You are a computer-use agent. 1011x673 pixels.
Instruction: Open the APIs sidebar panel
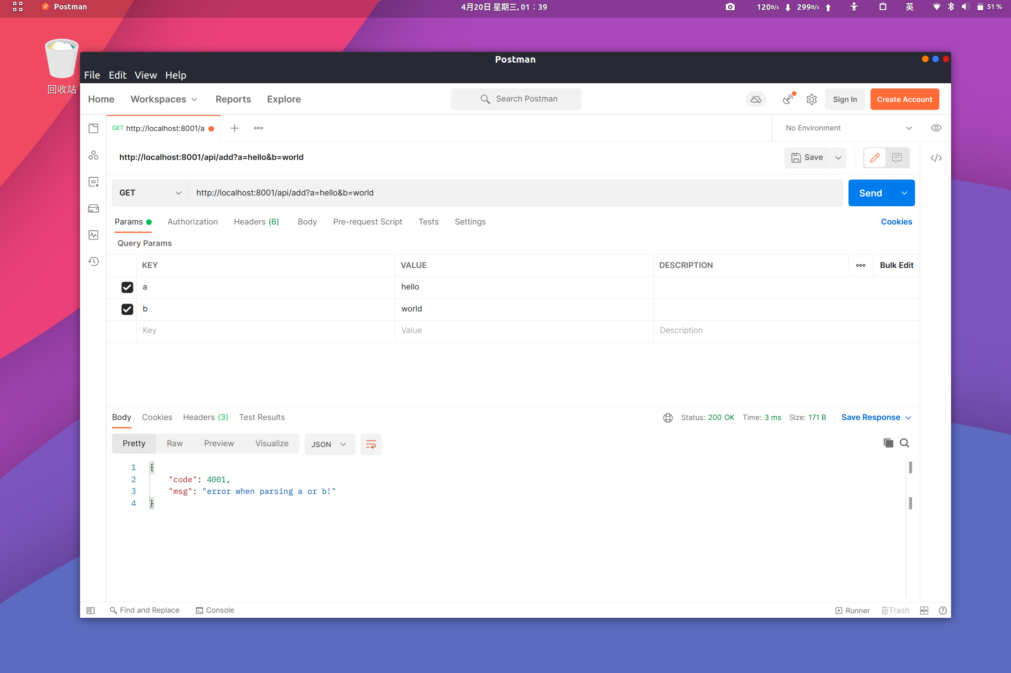[x=93, y=155]
